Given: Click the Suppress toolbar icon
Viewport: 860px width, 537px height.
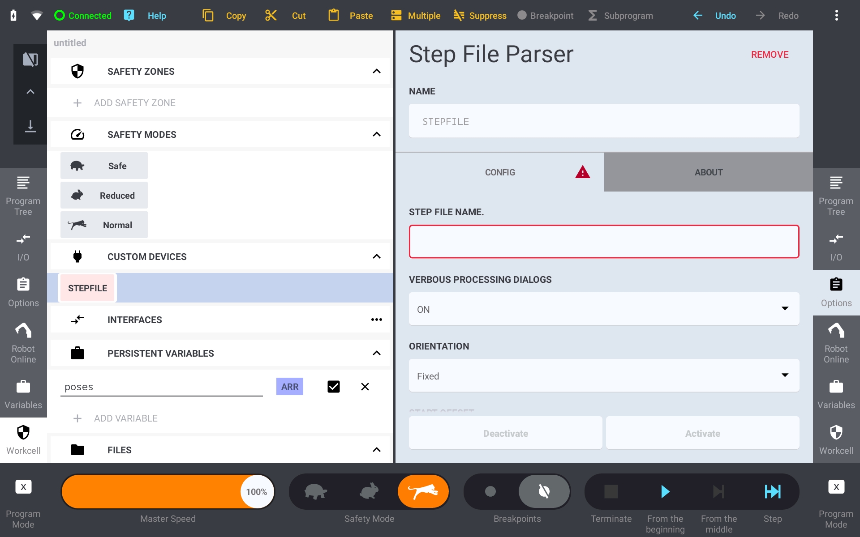Looking at the screenshot, I should click(x=459, y=16).
